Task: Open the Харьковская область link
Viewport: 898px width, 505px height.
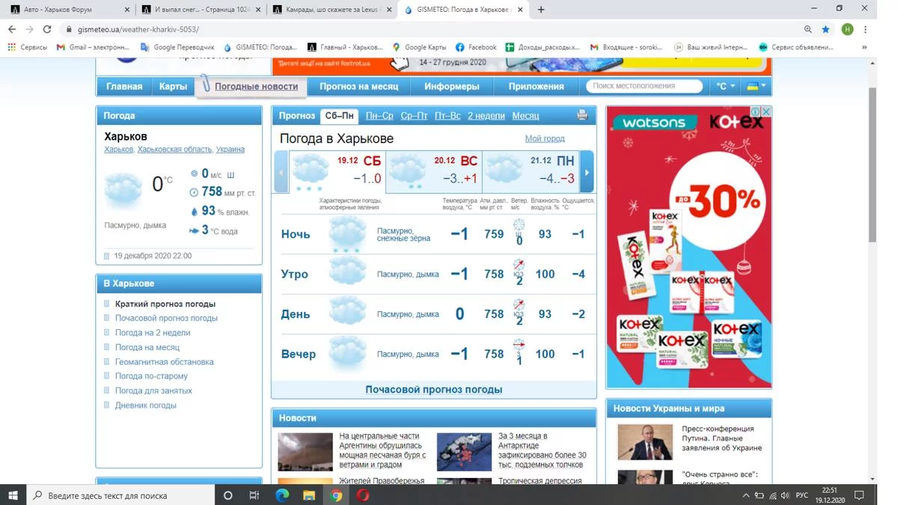Action: (x=174, y=150)
